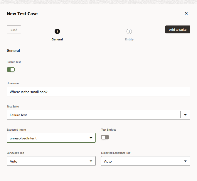Screen dimensions: 197x181
Task: Focus the Utterance text field
Action: pyautogui.click(x=98, y=92)
